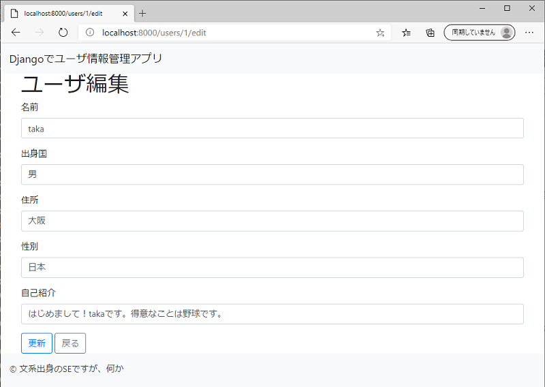Click the 更新 button
Screen dimensions: 545x387
click(x=37, y=343)
